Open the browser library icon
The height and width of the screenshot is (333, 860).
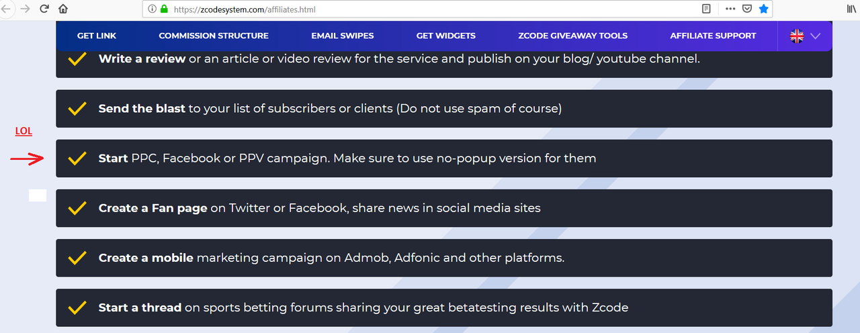(x=851, y=9)
